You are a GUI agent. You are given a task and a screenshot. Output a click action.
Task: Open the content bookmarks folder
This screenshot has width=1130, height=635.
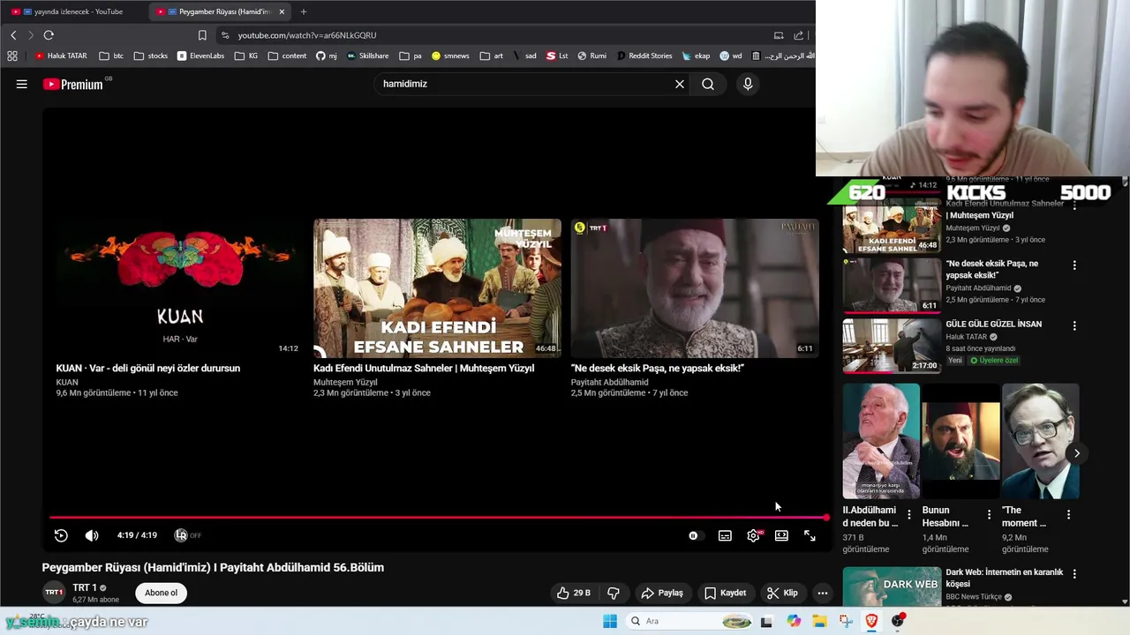pyautogui.click(x=287, y=56)
